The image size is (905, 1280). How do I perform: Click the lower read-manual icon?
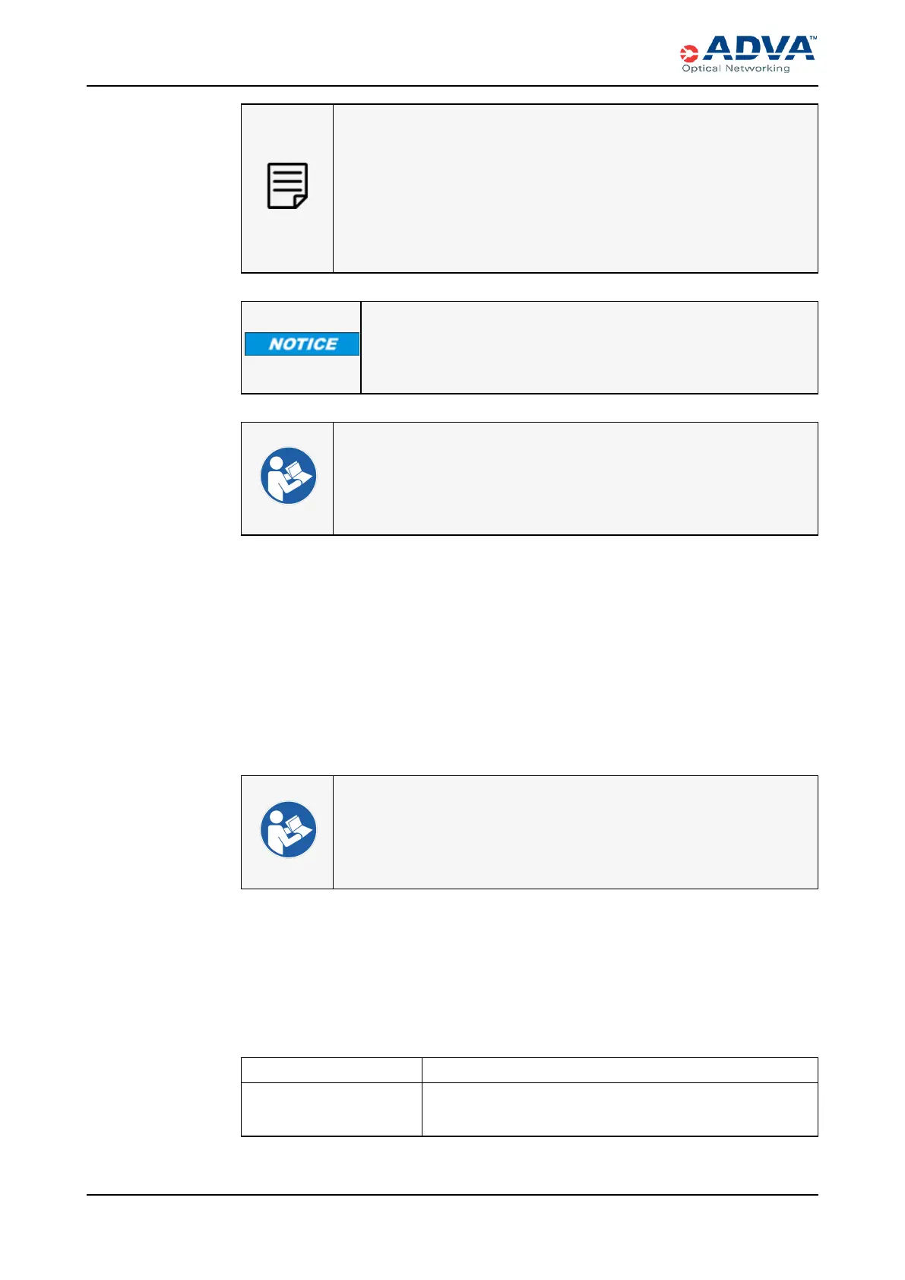(288, 829)
